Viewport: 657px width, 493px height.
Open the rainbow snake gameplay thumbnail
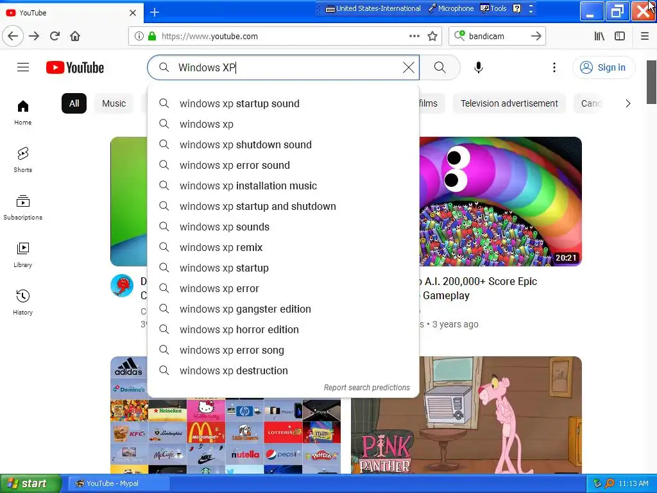[500, 201]
